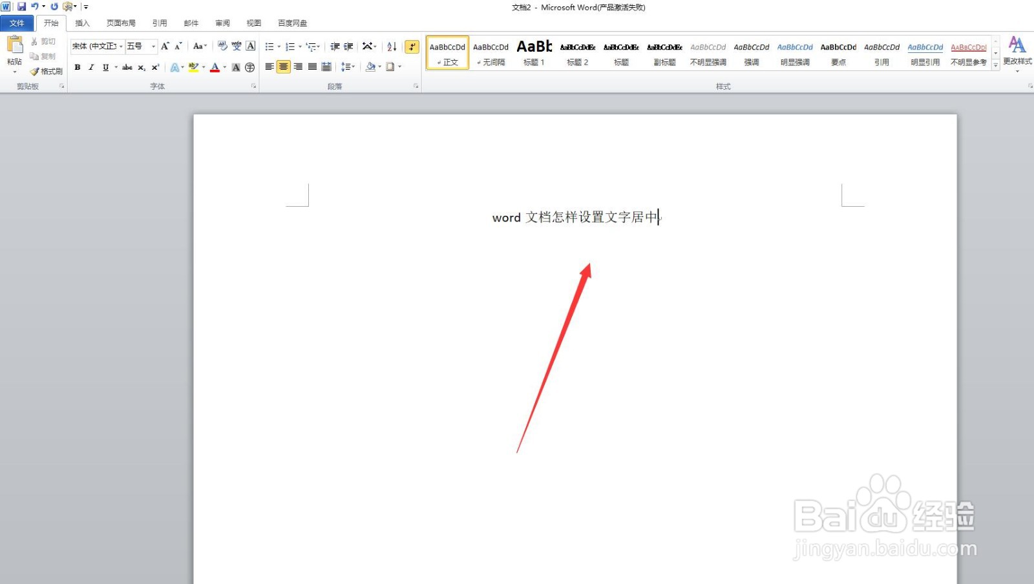Viewport: 1034px width, 584px height.
Task: Click the Character Border icon
Action: pos(251,46)
